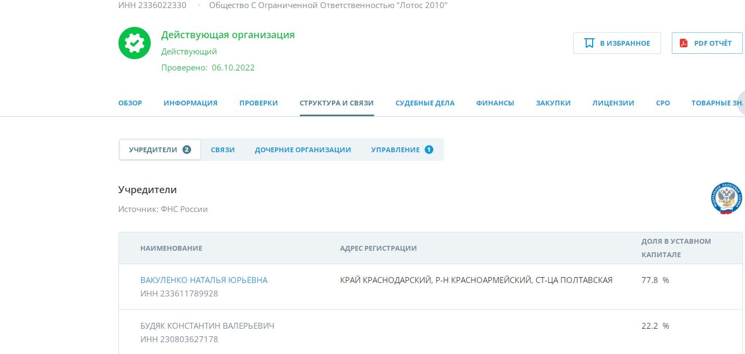
Task: Download the PDF отчёт report
Action: coord(707,43)
